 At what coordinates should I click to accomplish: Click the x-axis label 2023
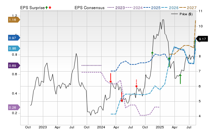pos(43,127)
